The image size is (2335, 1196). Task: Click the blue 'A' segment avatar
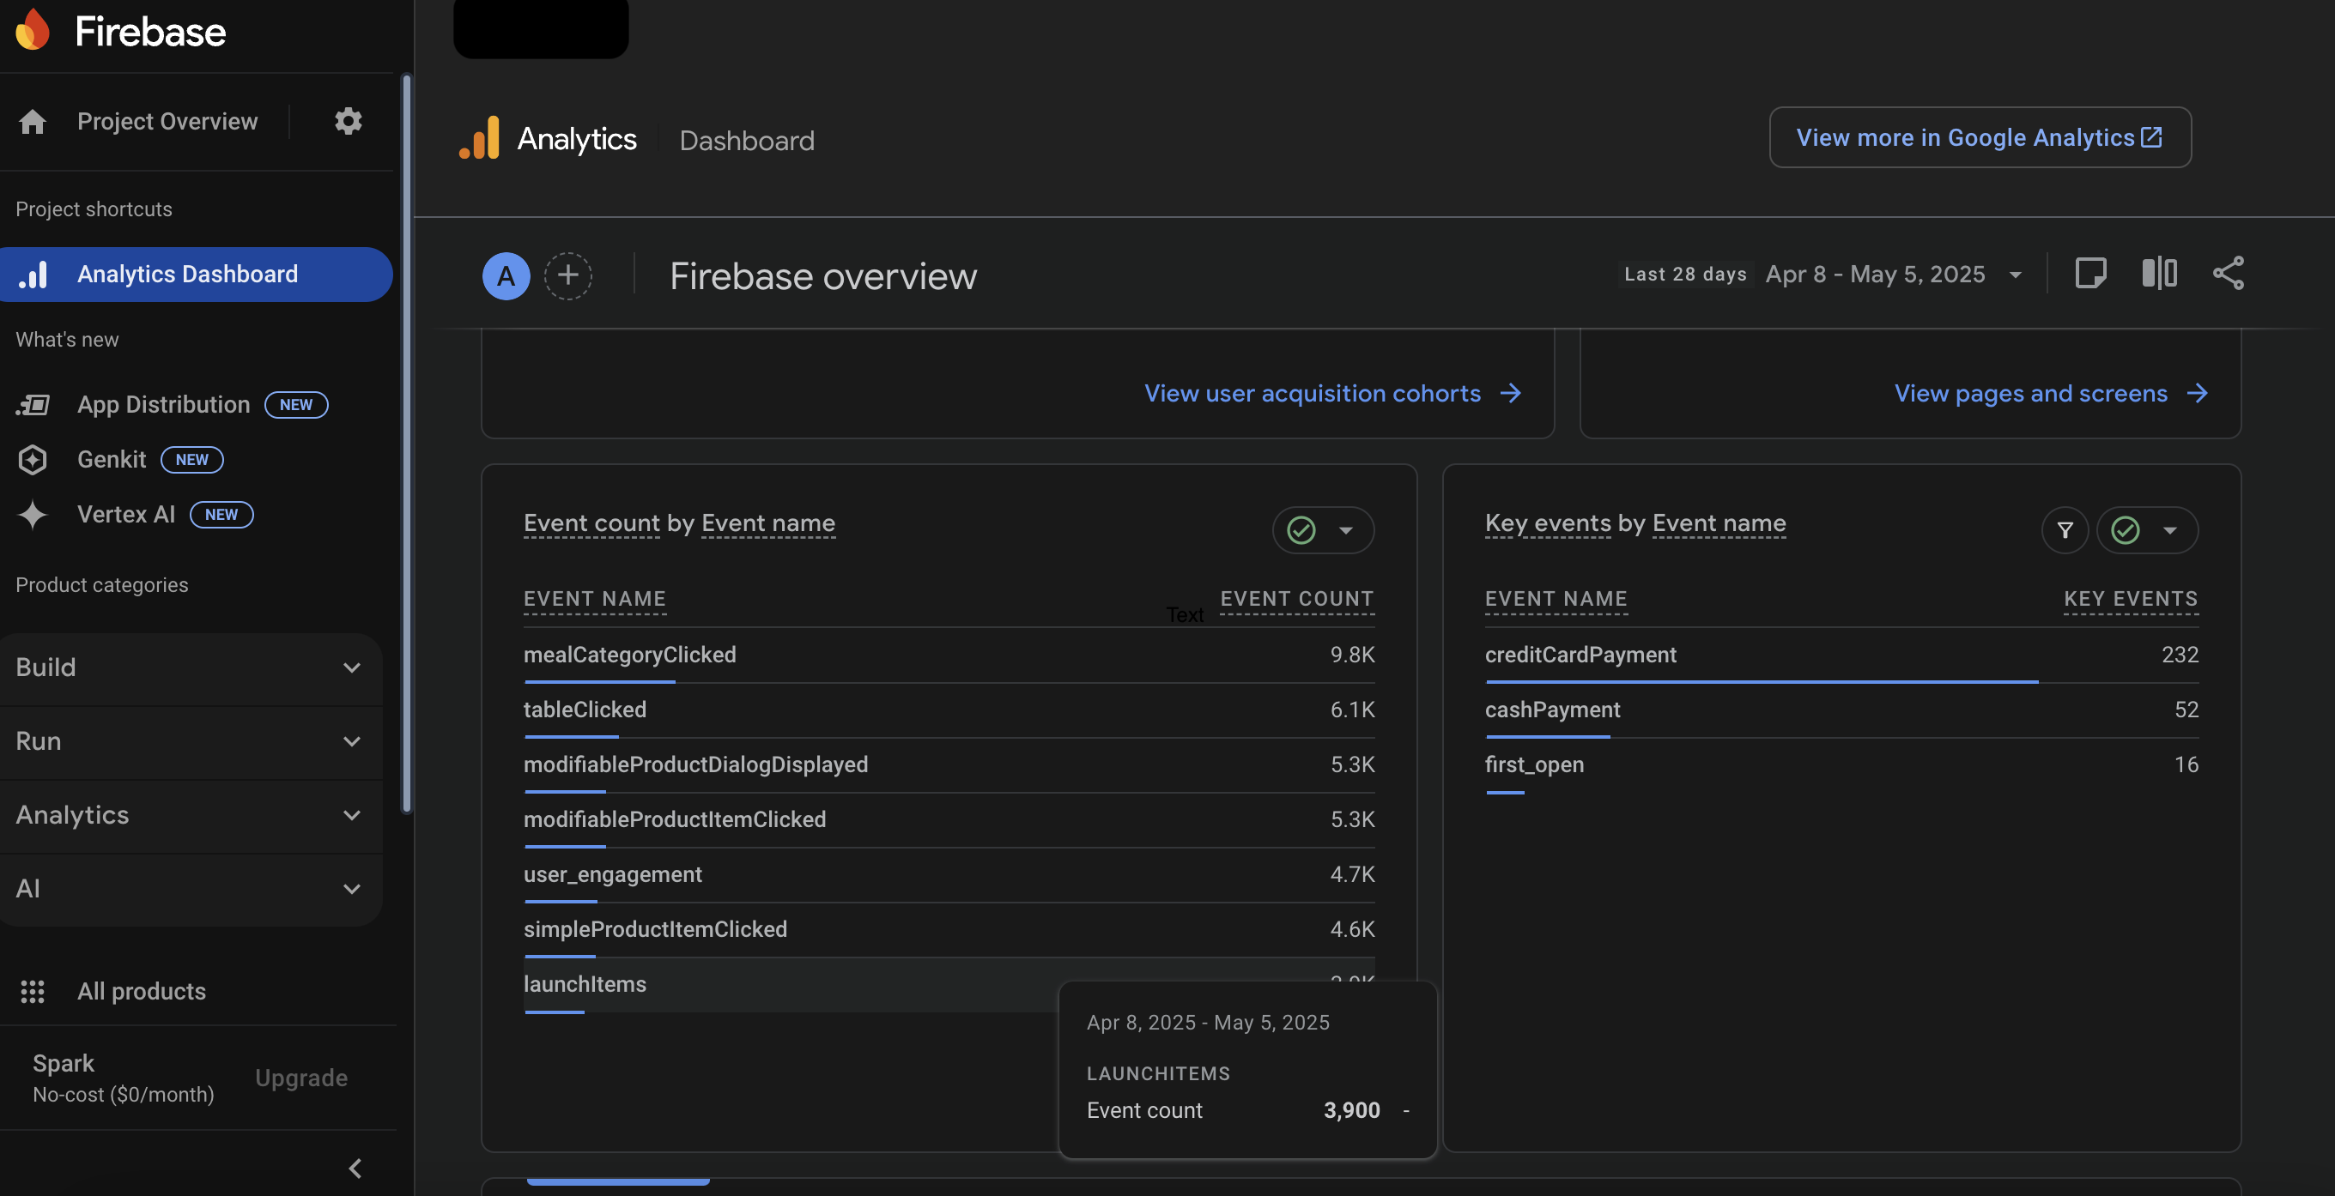click(x=506, y=275)
